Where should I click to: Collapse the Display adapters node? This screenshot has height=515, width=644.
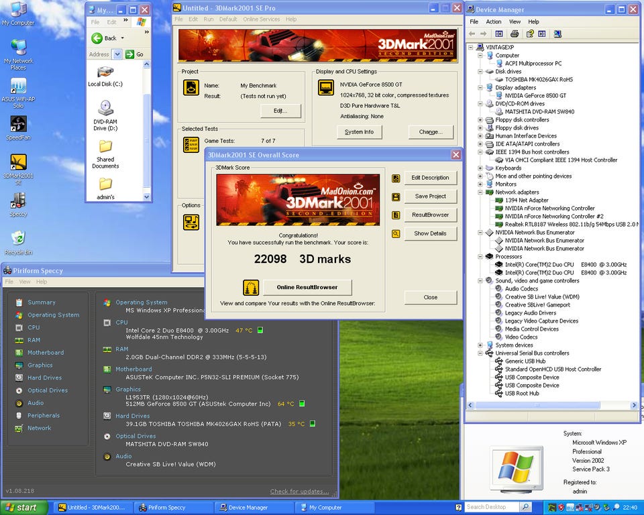pyautogui.click(x=480, y=87)
